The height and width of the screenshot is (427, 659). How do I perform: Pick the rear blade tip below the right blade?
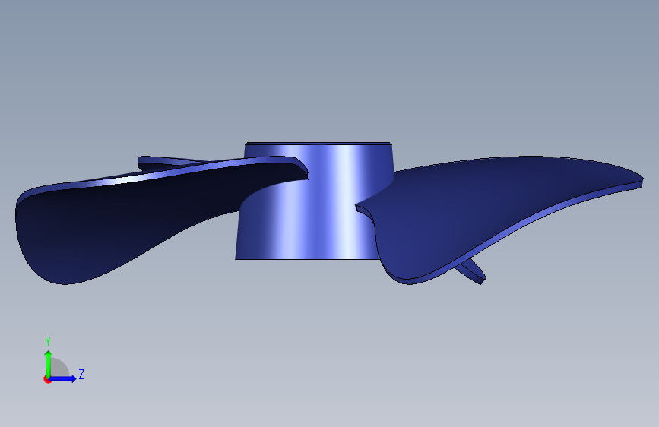click(x=471, y=271)
